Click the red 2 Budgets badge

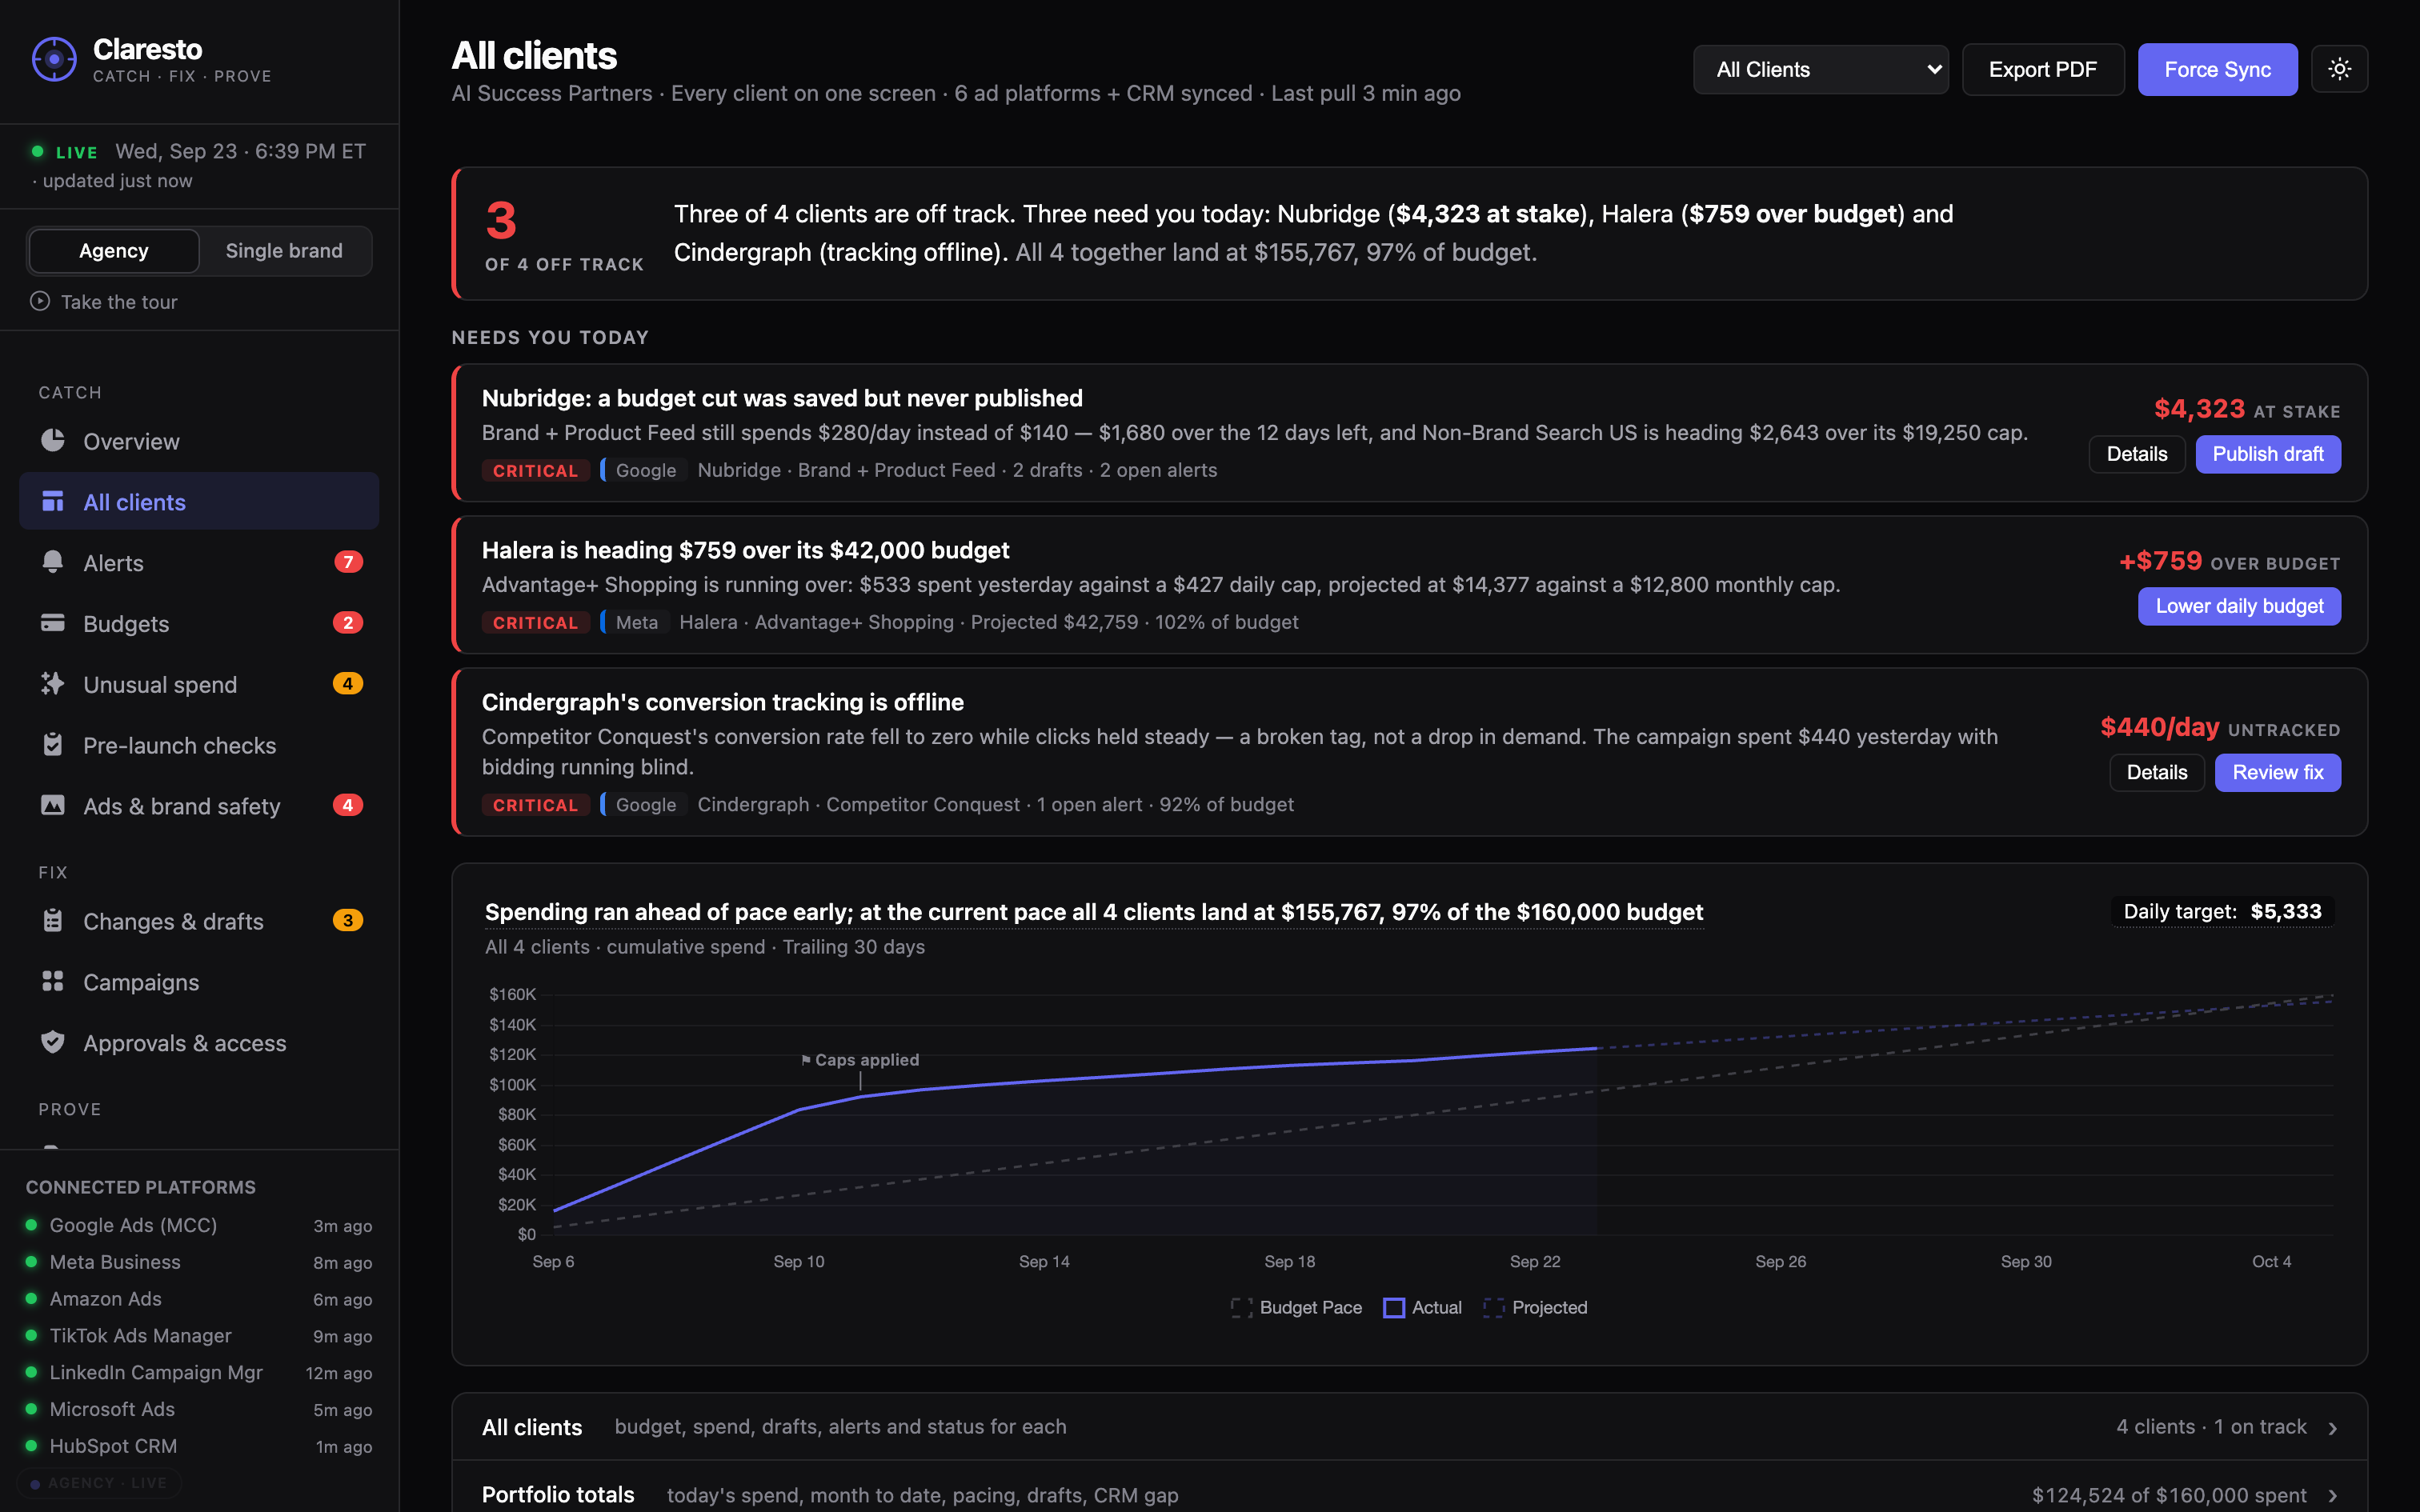point(347,623)
